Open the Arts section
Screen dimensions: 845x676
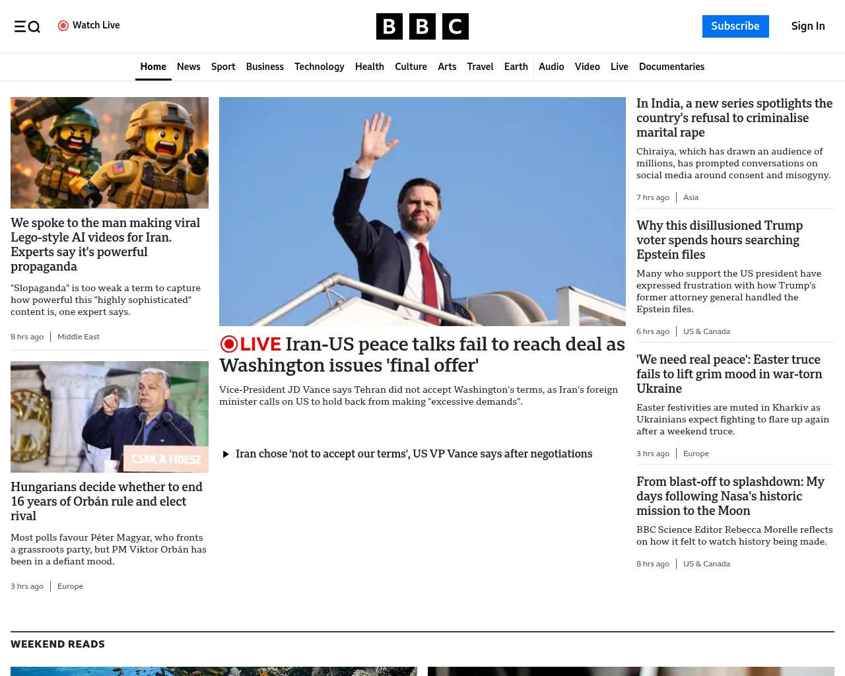[x=447, y=67]
